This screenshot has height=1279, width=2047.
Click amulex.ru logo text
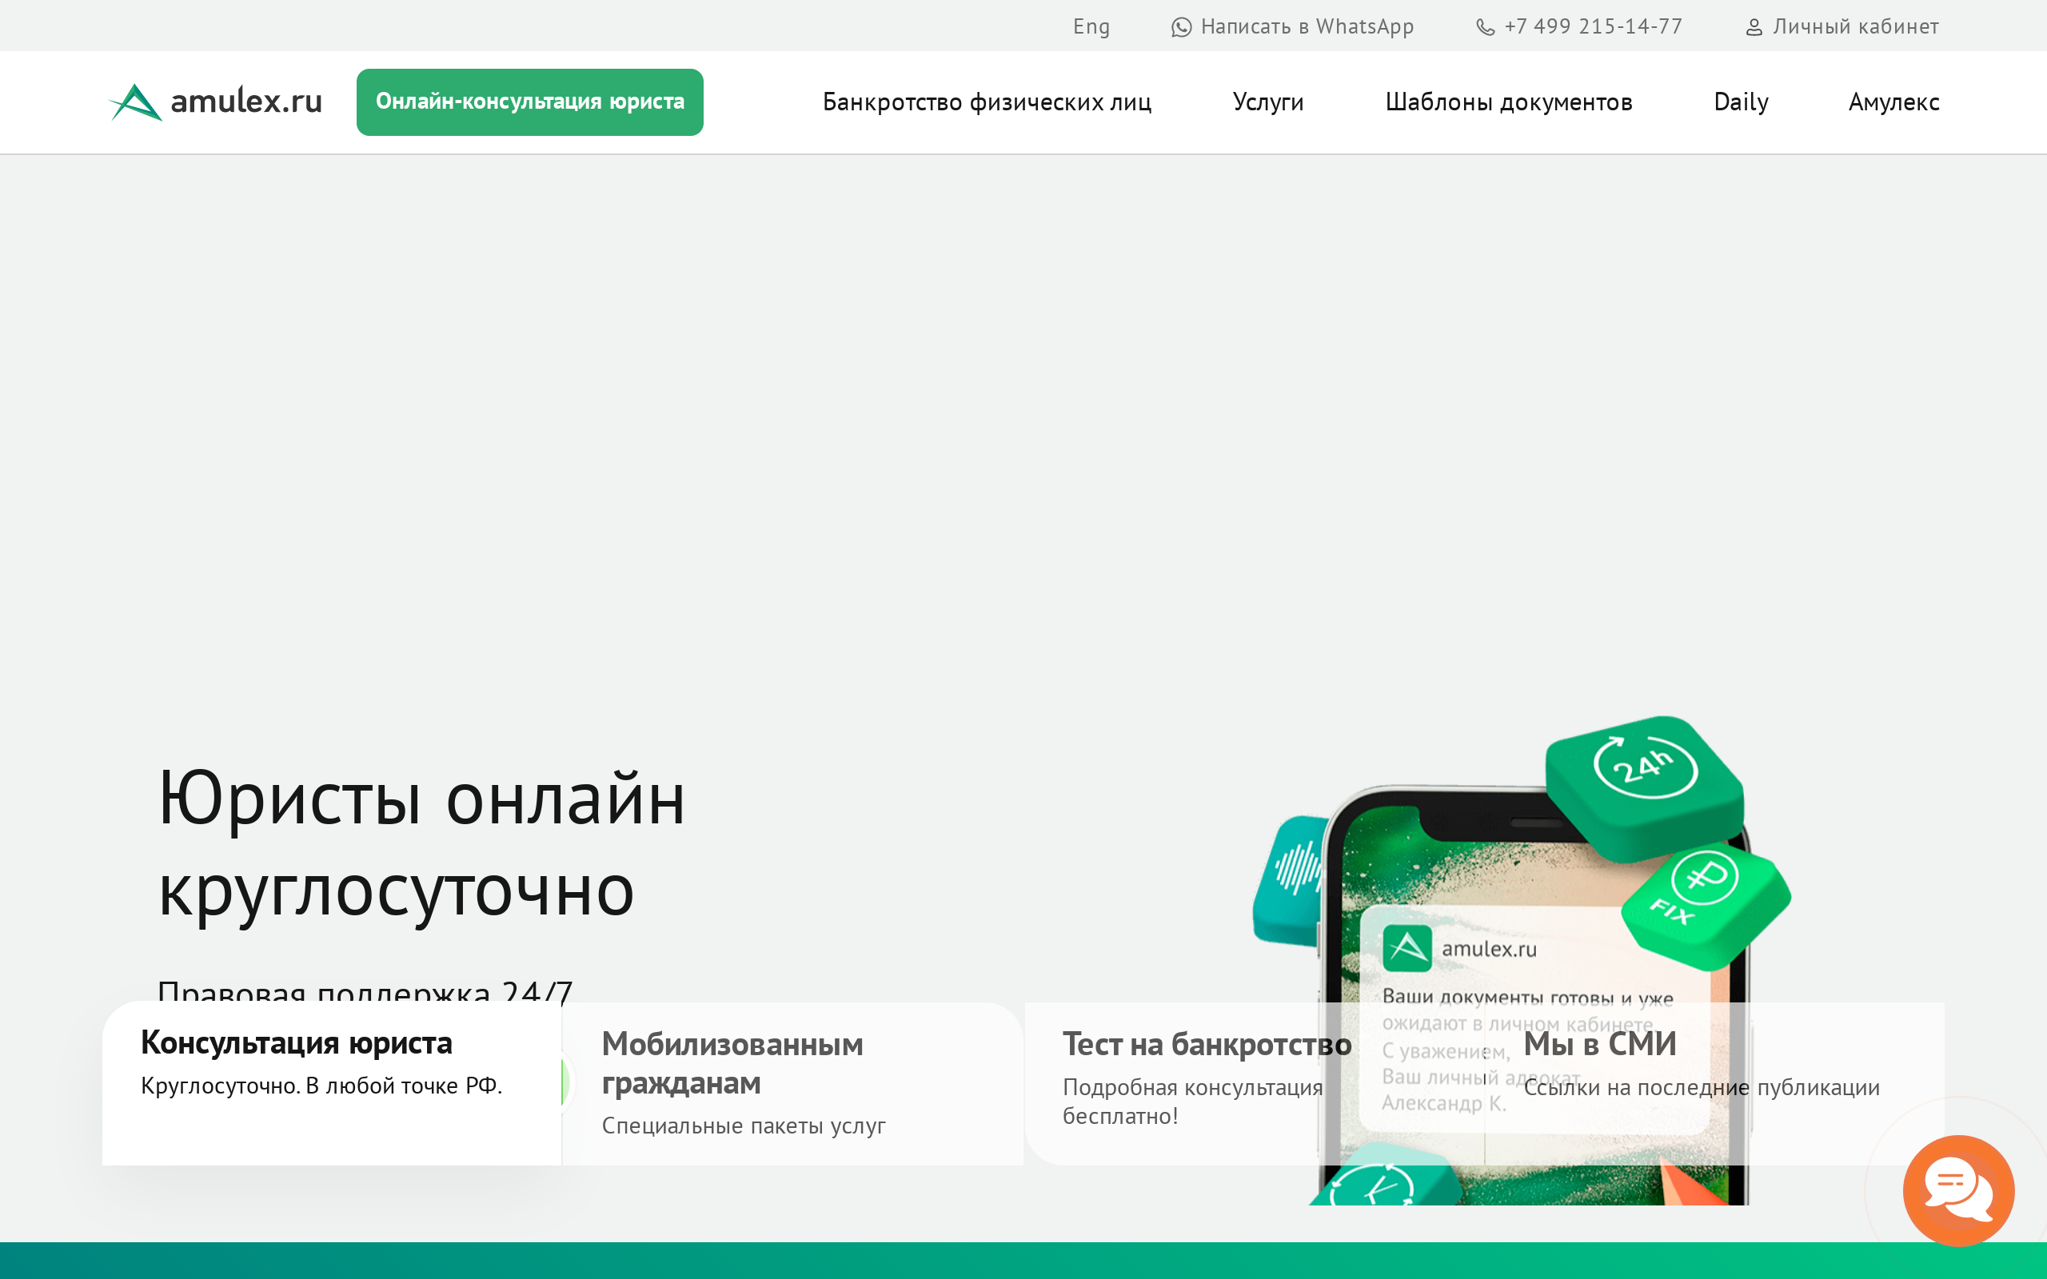click(246, 102)
